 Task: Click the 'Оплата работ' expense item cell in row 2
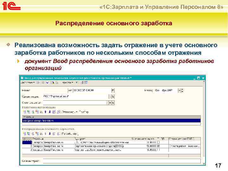[185, 146]
